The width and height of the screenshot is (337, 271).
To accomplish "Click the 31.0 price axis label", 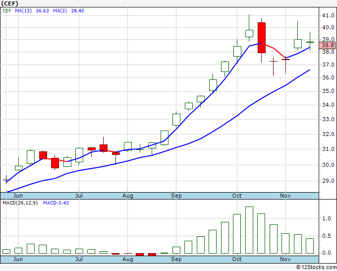I will click(x=328, y=149).
